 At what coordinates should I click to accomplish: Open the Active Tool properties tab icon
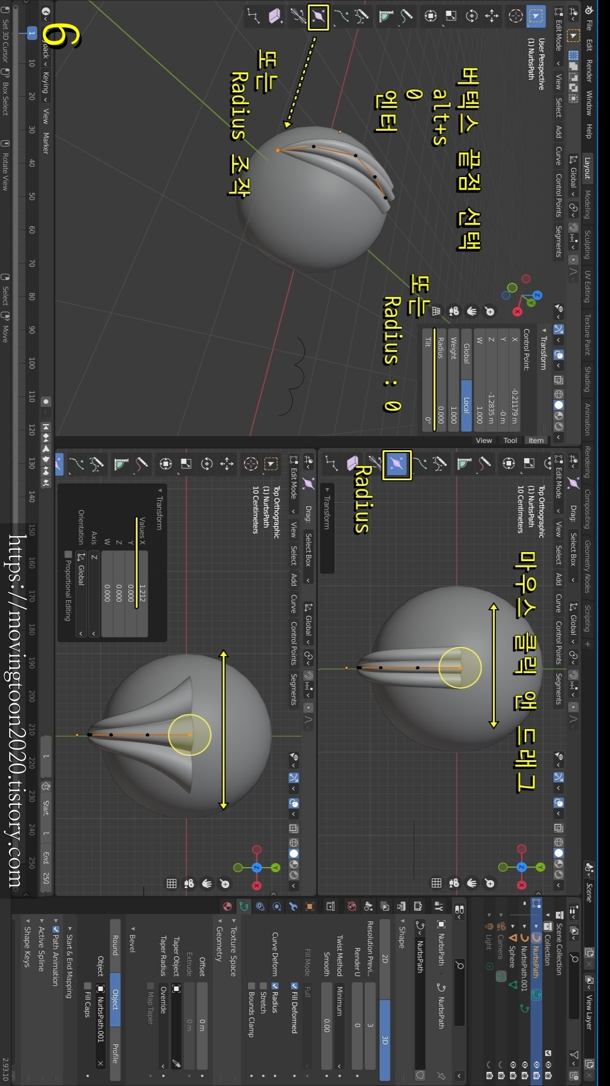(439, 906)
